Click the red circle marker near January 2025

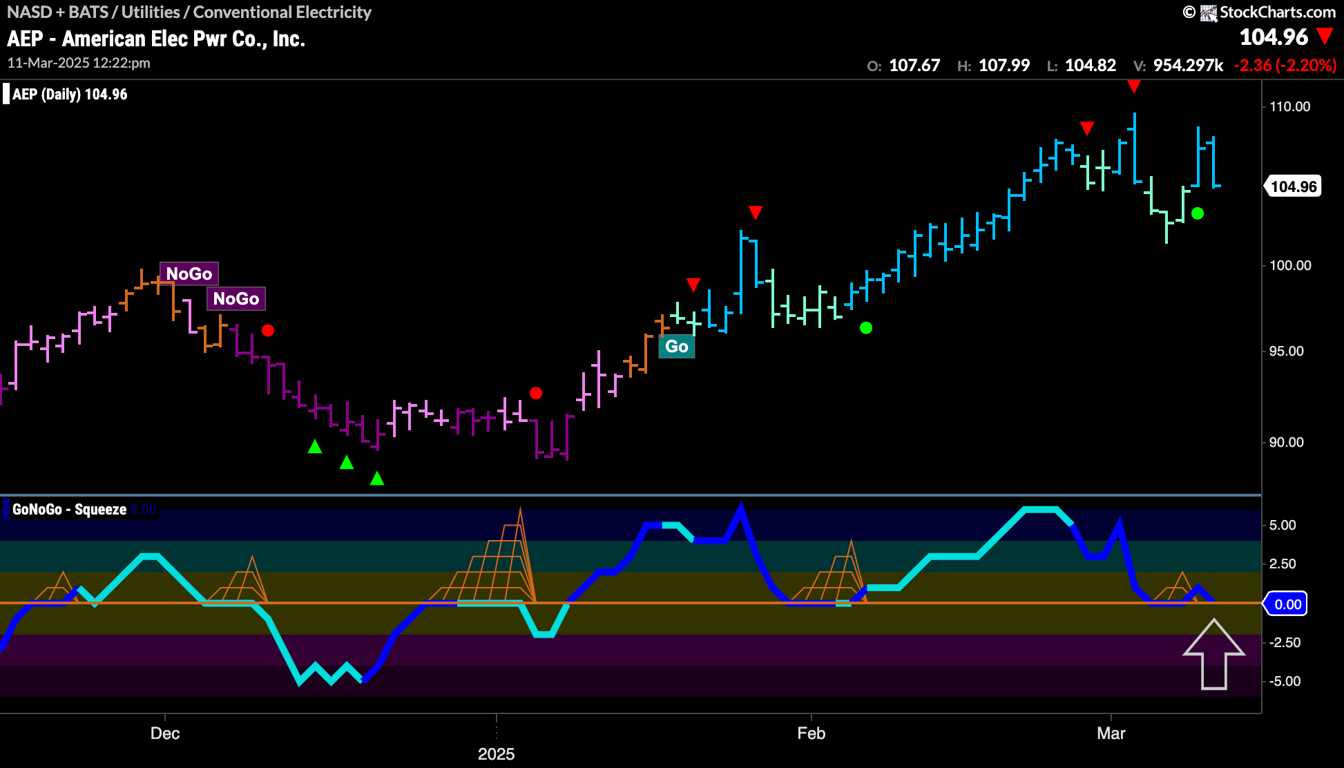tap(536, 393)
